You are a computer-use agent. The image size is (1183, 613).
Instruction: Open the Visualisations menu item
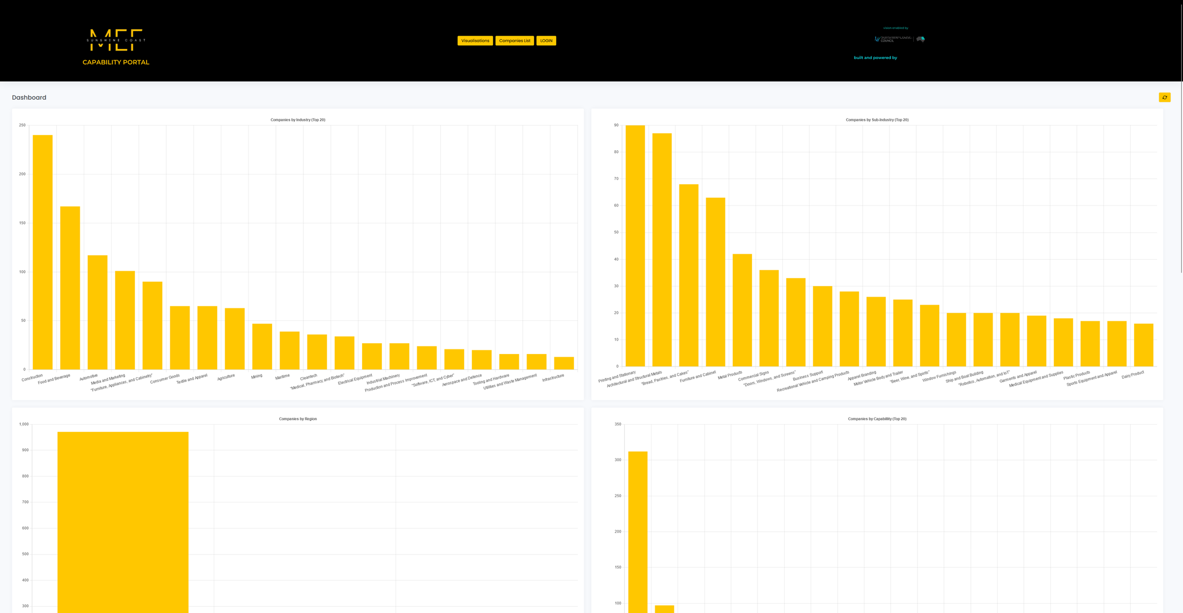pyautogui.click(x=475, y=41)
